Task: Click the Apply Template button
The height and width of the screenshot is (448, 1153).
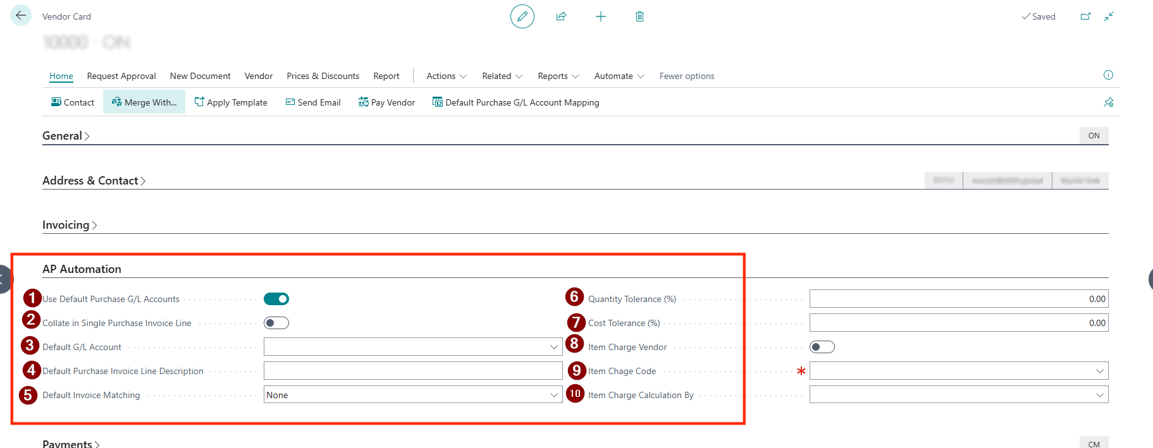Action: (x=231, y=102)
